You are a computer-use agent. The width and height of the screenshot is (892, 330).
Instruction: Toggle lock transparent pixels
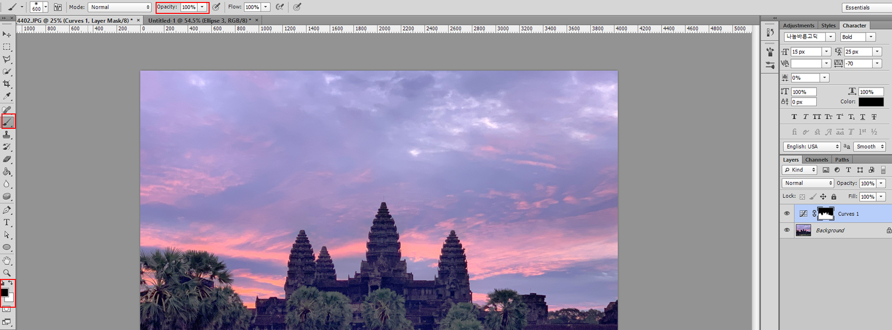(x=802, y=197)
